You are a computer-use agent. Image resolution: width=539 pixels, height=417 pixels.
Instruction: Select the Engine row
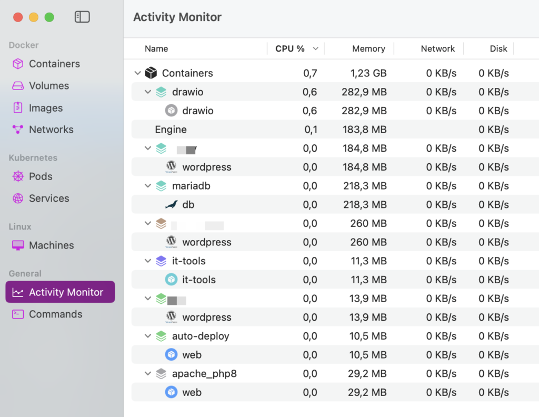click(171, 130)
